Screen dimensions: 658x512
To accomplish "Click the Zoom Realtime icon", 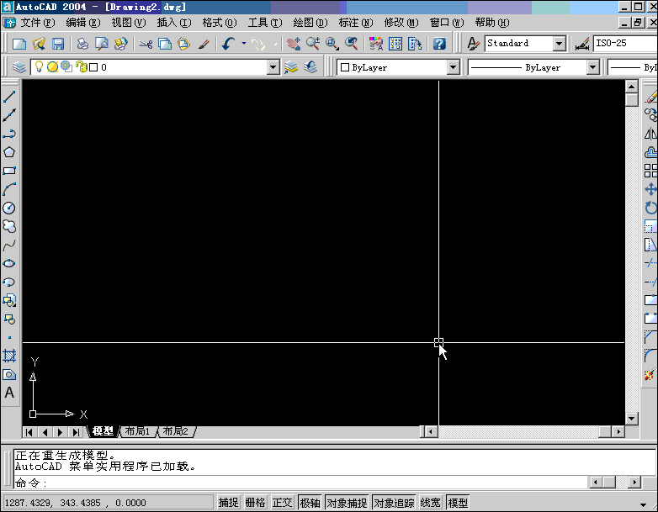I will 313,44.
